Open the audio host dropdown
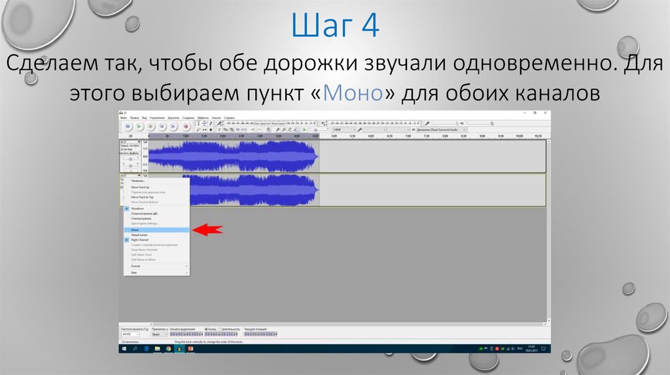The image size is (670, 375). [x=344, y=130]
